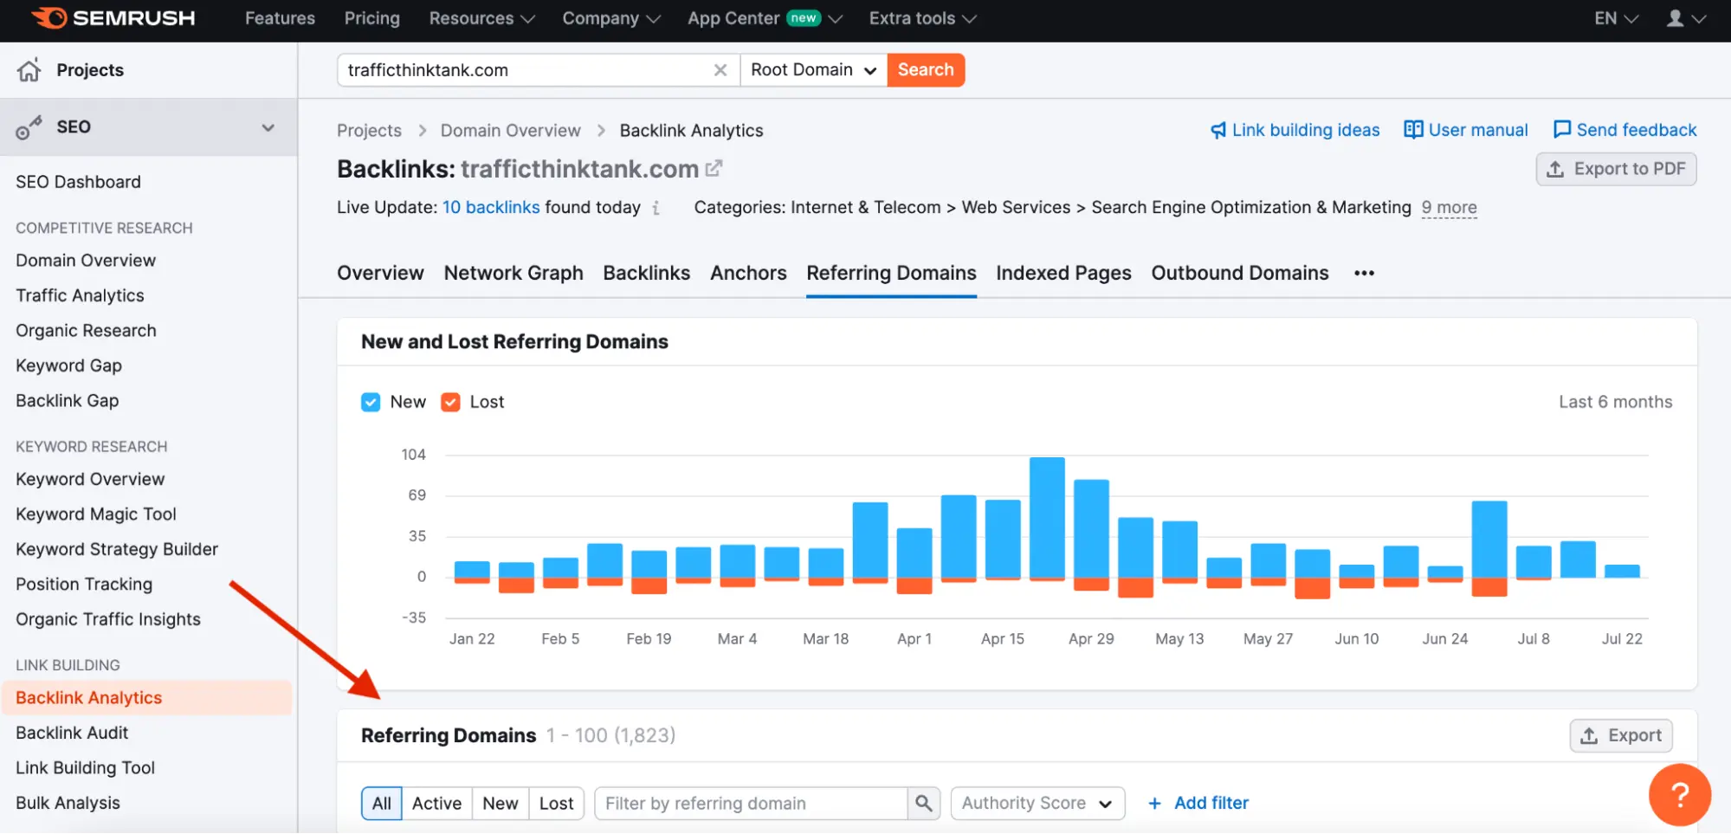Open the Authority Score dropdown
Viewport: 1731px width, 834px height.
pos(1037,803)
